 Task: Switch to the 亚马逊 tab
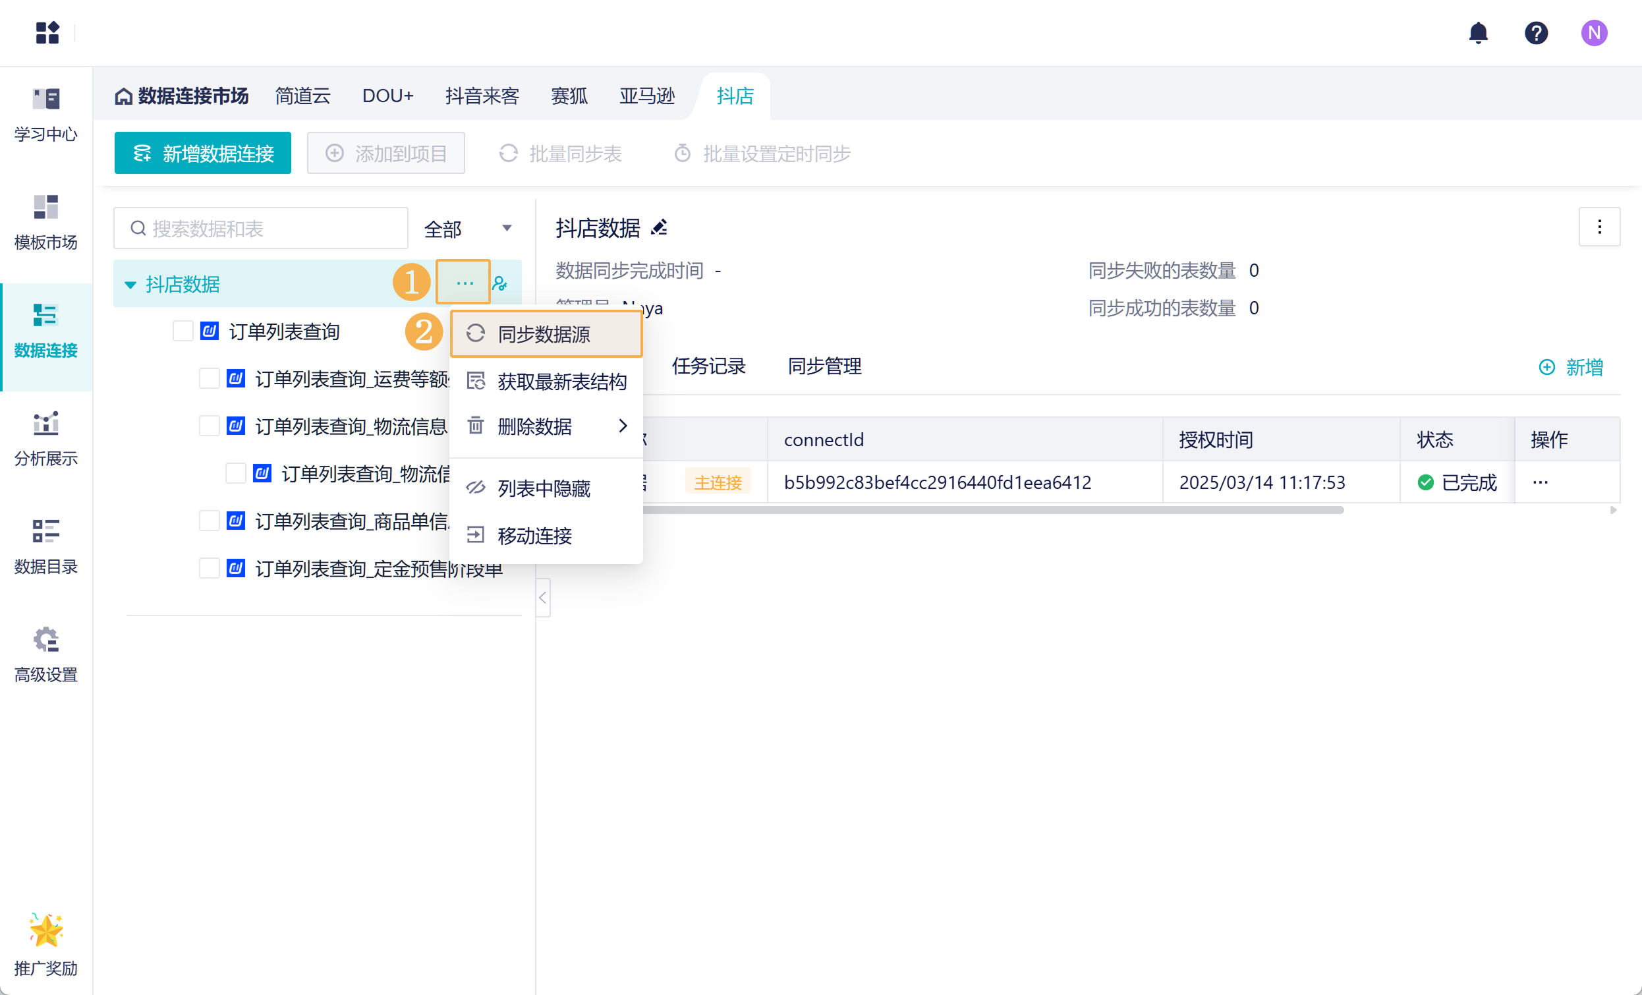646,96
